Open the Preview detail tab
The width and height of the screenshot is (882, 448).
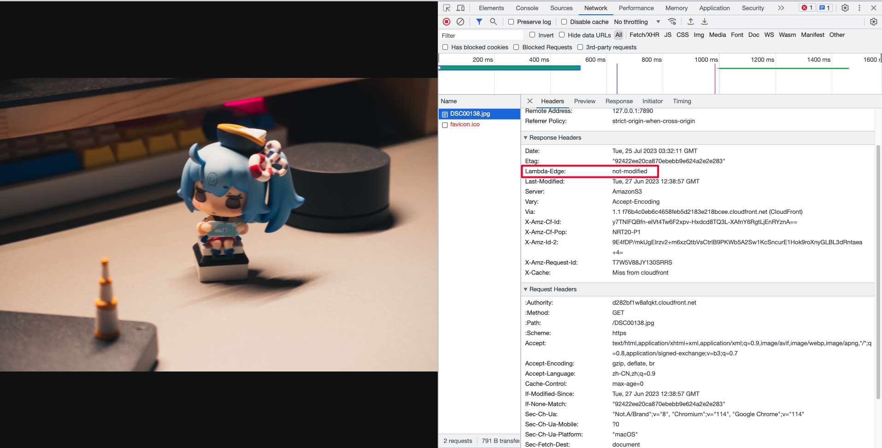585,101
